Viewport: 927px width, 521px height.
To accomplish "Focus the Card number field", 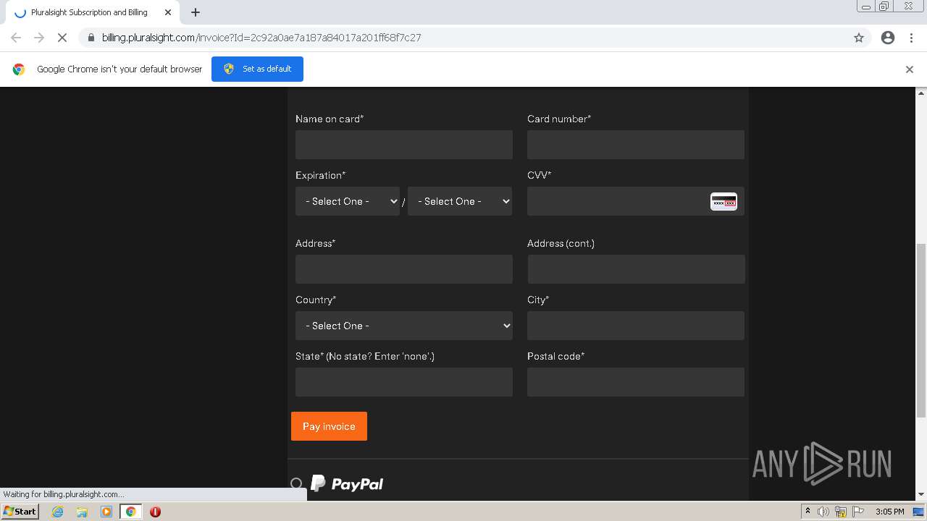I will pyautogui.click(x=636, y=145).
